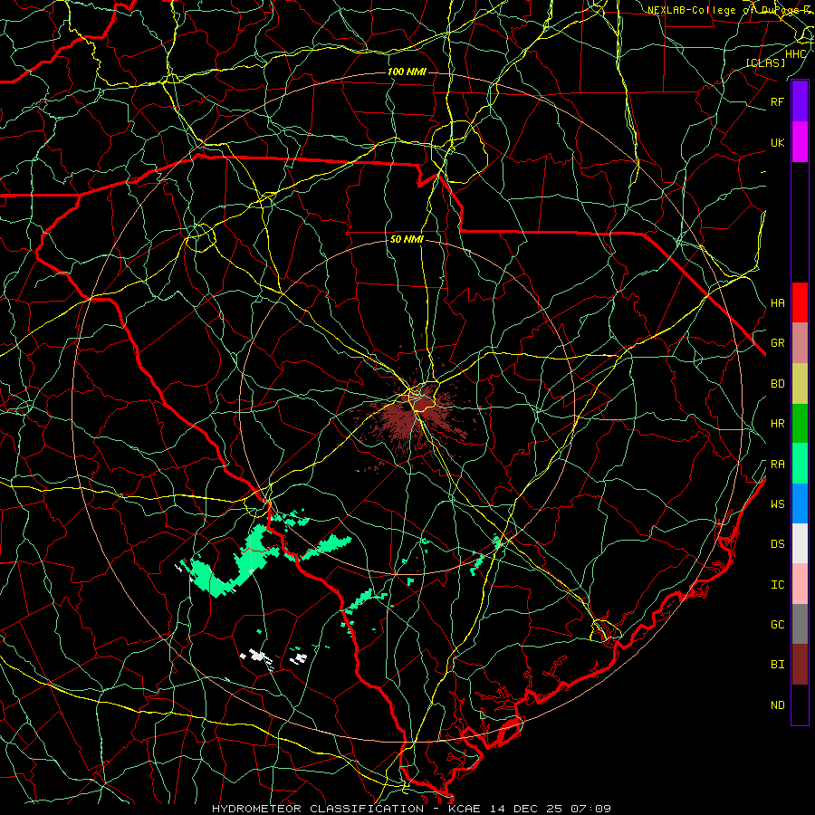Click the dark green HR swatch
Viewport: 815px width, 815px height.
[x=800, y=423]
